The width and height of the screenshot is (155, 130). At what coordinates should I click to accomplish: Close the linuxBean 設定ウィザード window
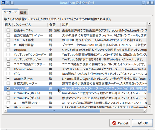click(152, 3)
